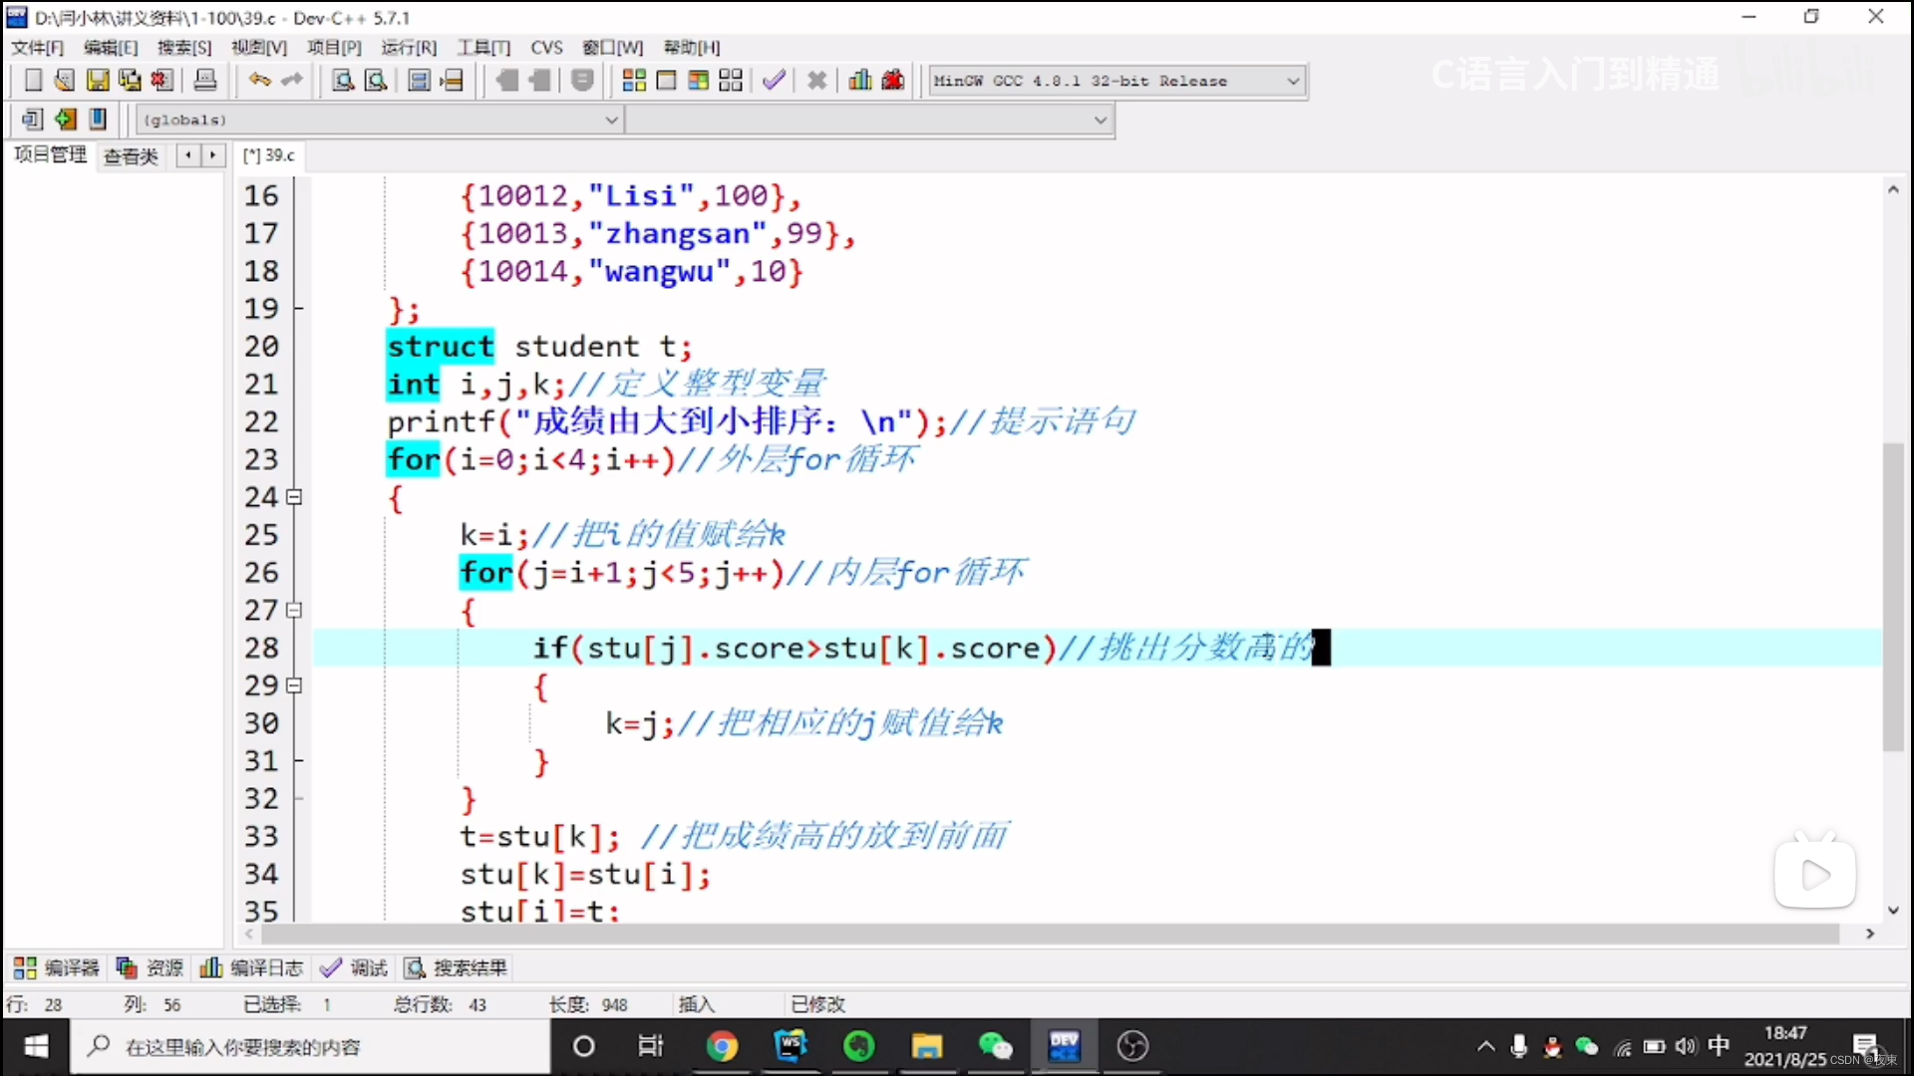This screenshot has width=1914, height=1076.
Task: Switch to the 查看类 side panel tab
Action: [131, 155]
